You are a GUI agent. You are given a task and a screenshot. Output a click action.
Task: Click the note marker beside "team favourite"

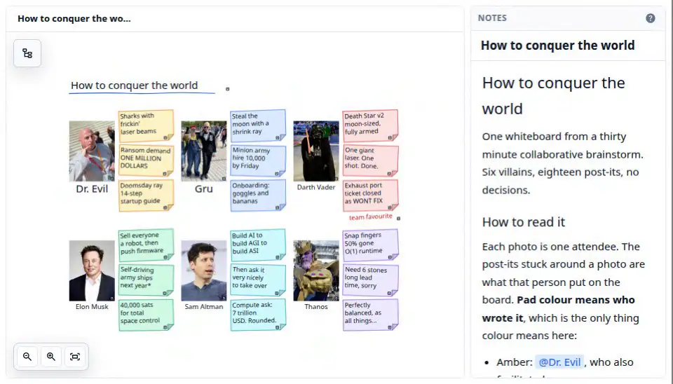(398, 219)
